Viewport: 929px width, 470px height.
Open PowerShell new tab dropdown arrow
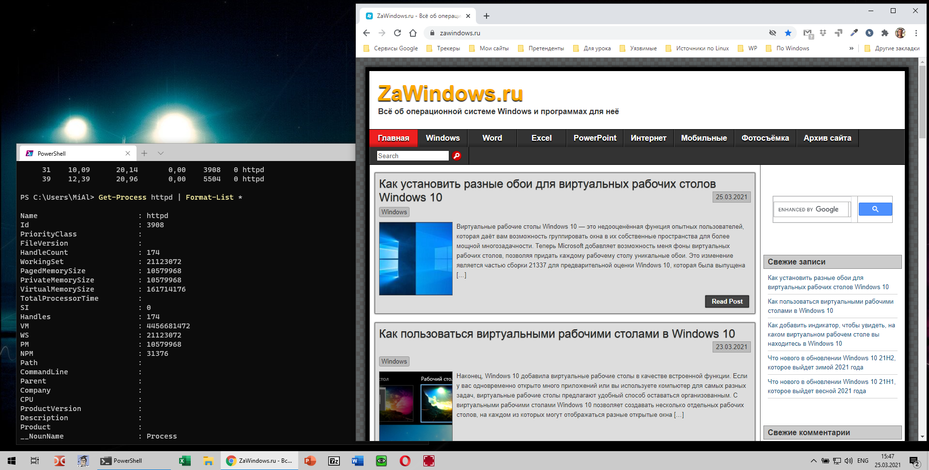[x=161, y=153]
